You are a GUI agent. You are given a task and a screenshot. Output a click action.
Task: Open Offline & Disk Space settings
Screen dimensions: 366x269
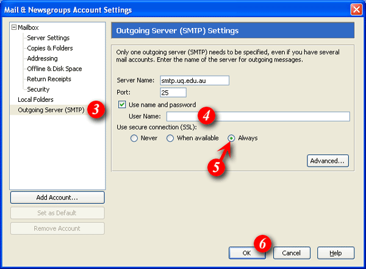click(54, 69)
